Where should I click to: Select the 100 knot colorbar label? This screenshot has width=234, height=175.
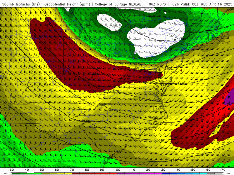click(x=117, y=170)
